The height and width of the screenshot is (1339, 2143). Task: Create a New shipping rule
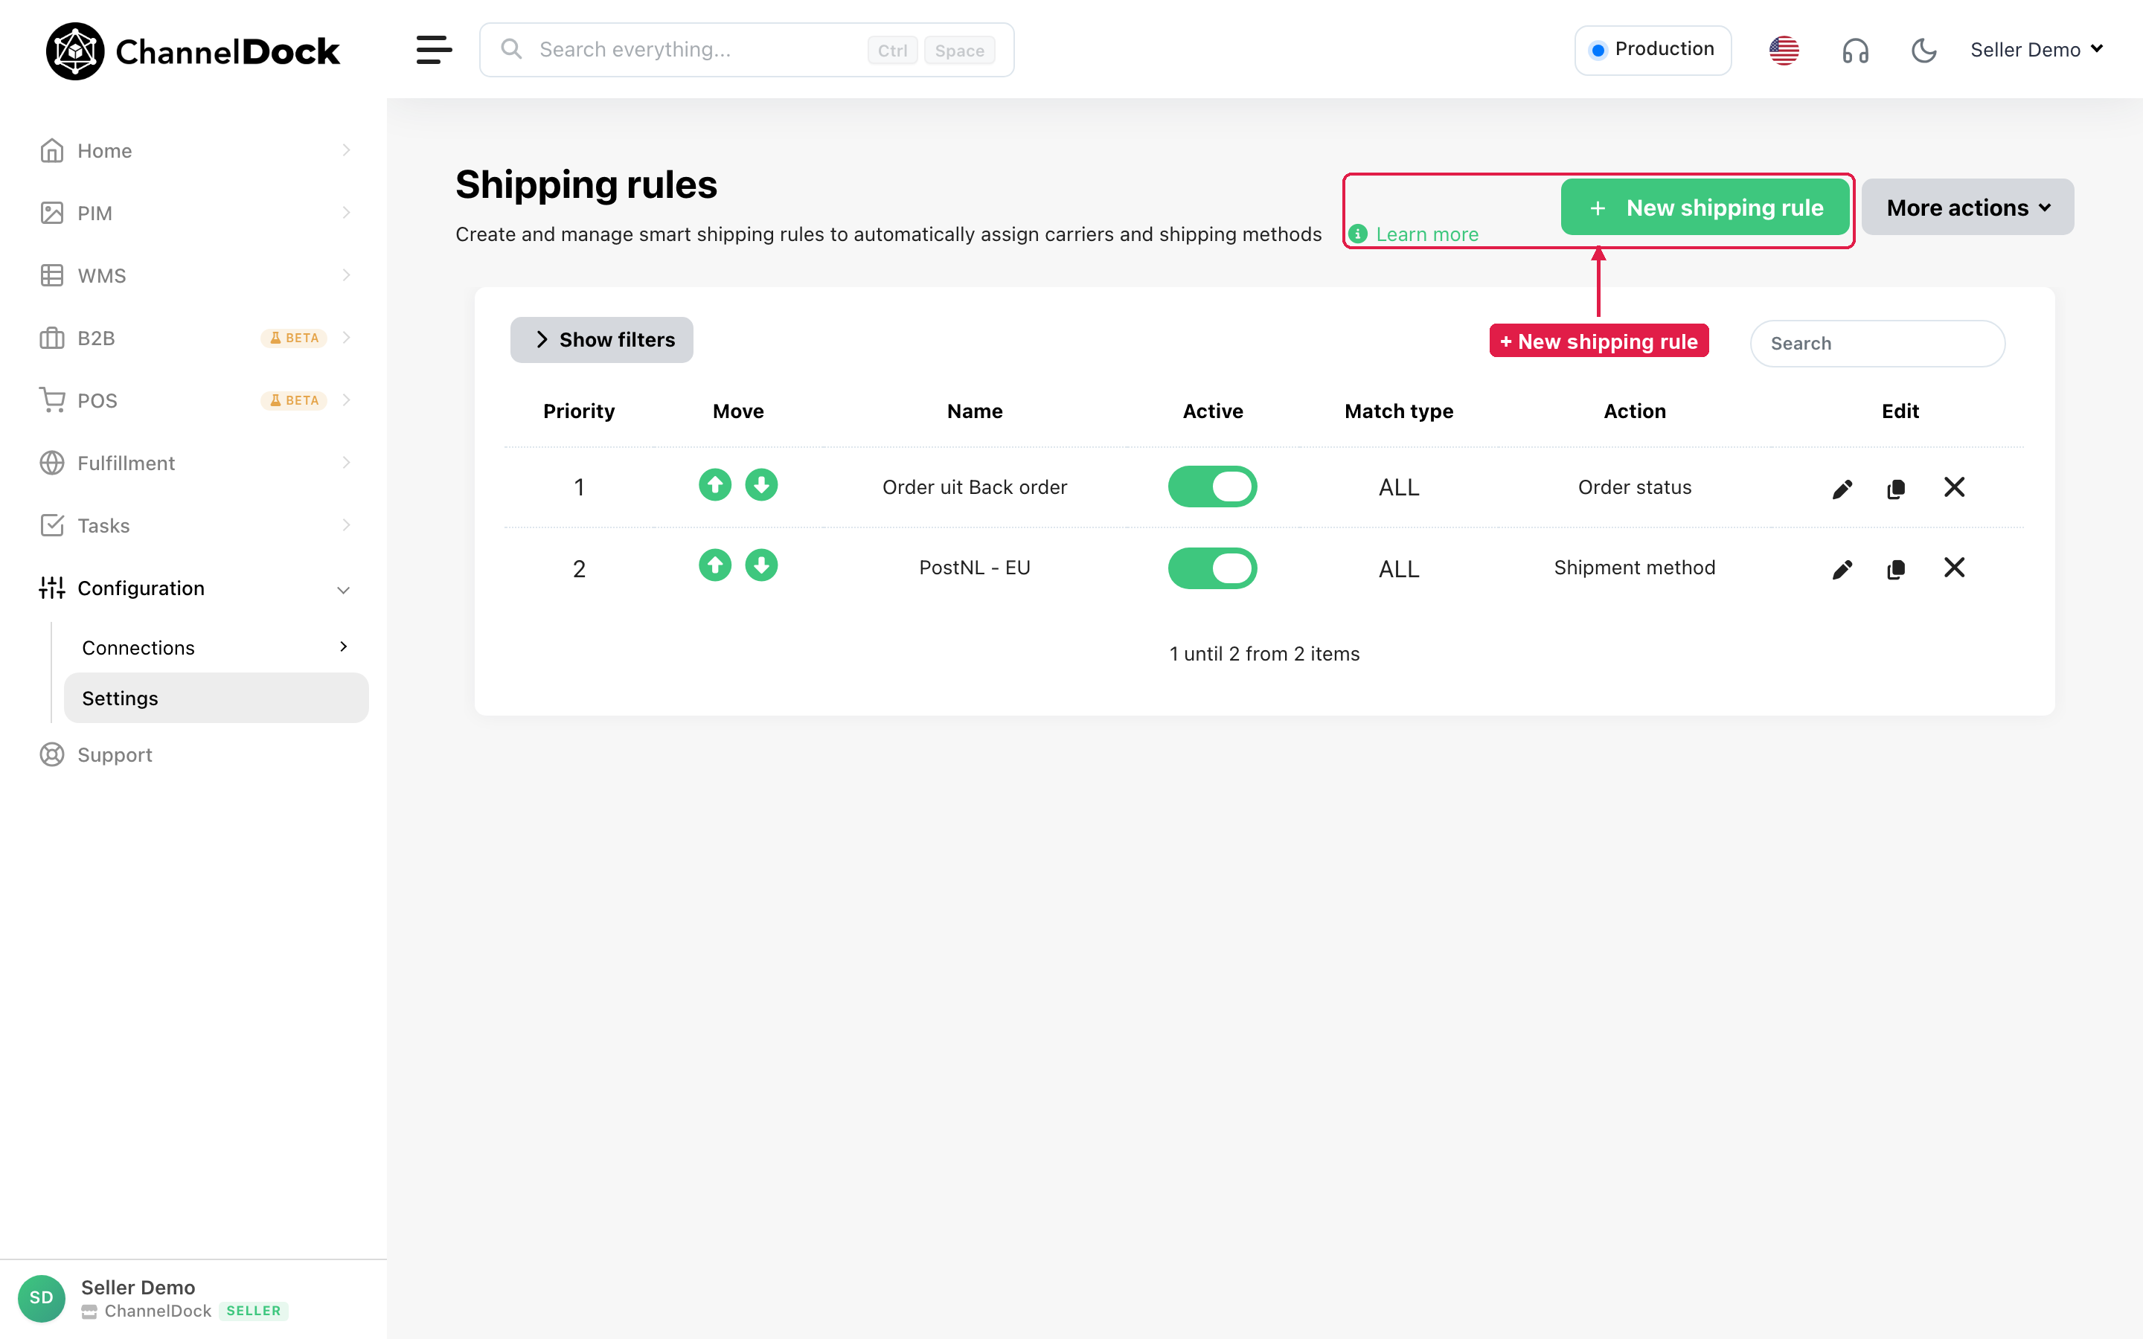click(1705, 208)
